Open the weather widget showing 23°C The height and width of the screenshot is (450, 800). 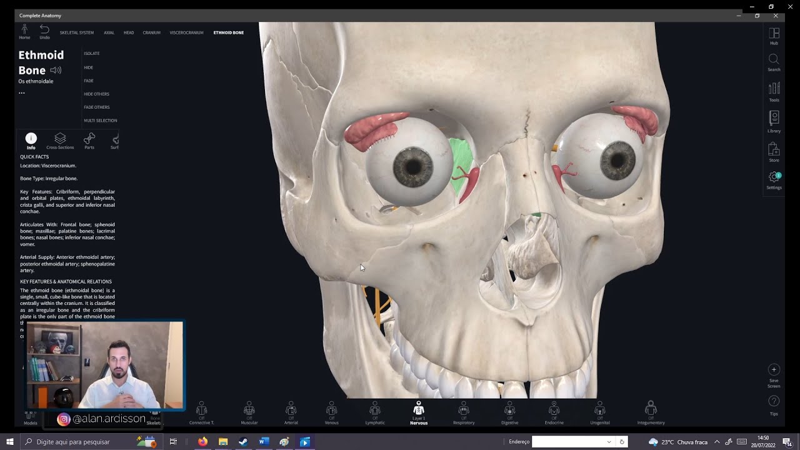(x=678, y=442)
